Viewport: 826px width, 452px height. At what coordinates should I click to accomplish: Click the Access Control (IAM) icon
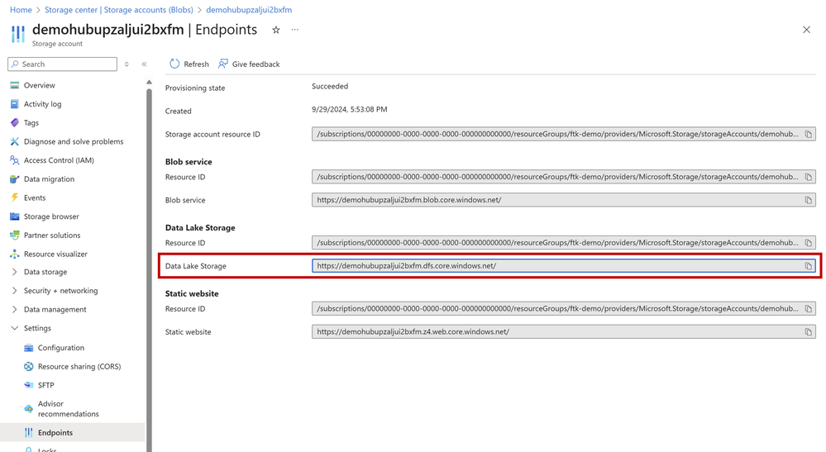[15, 160]
